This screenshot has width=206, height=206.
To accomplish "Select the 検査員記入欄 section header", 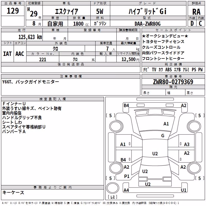I will 53,99.
